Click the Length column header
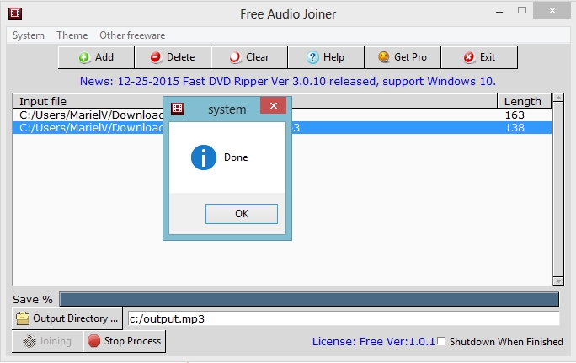 [522, 101]
